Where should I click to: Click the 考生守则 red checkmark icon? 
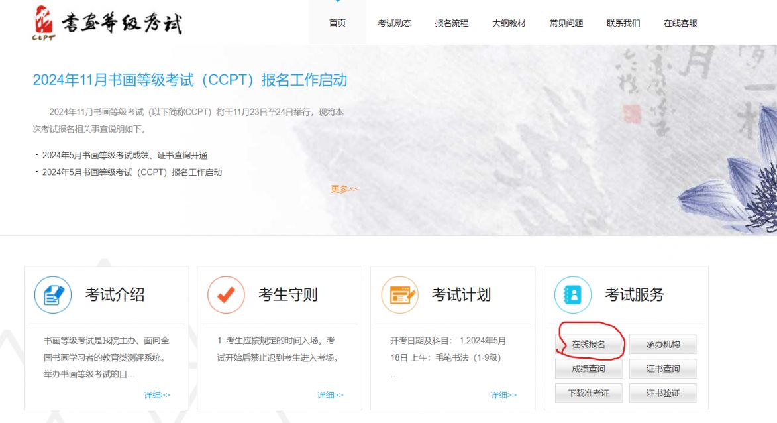point(226,295)
